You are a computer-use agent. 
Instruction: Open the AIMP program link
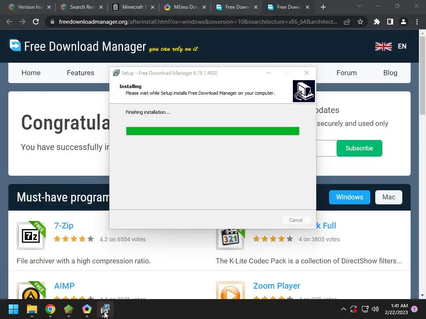(64, 286)
